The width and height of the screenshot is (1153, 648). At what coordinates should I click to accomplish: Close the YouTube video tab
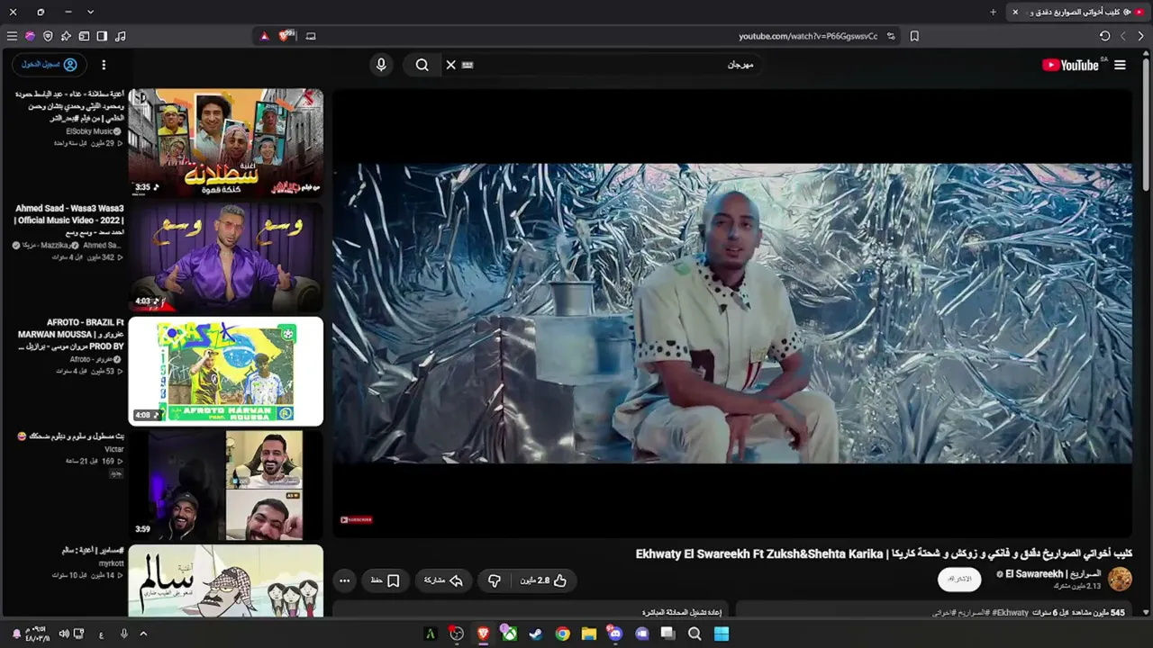pyautogui.click(x=1015, y=12)
